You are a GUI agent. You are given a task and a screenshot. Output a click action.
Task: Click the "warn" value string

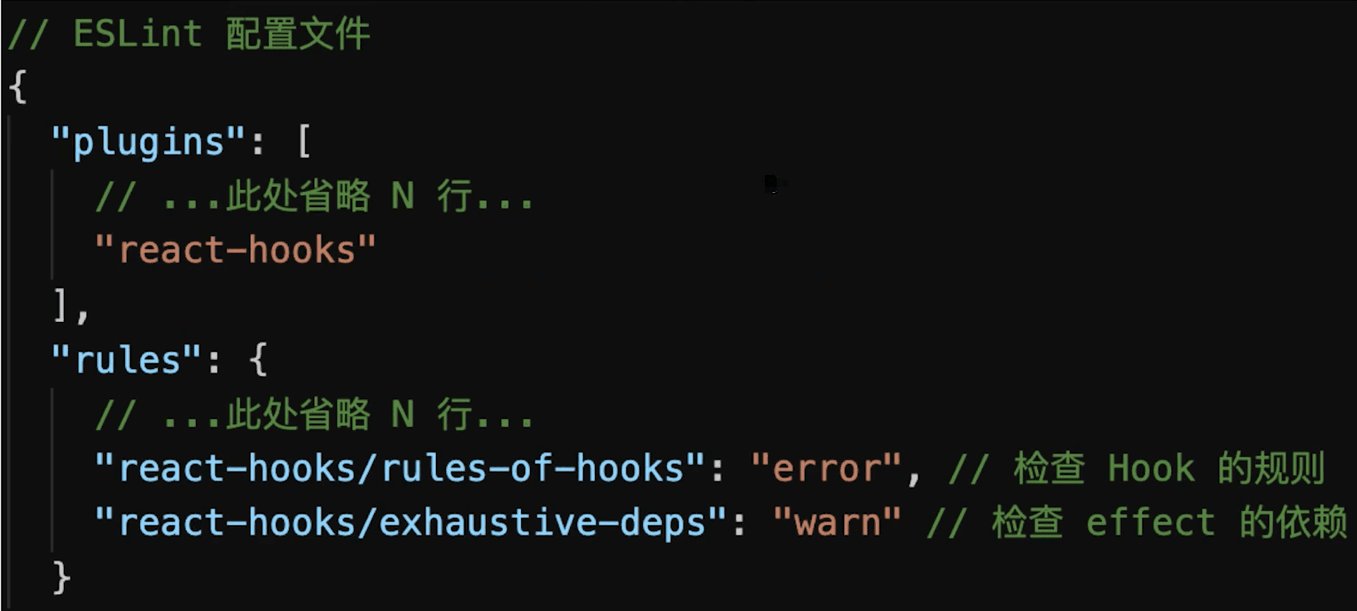[837, 522]
